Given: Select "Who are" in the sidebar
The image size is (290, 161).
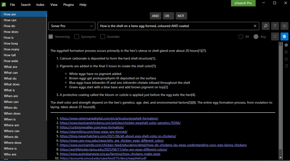Looking at the screenshot, I should tap(23, 154).
